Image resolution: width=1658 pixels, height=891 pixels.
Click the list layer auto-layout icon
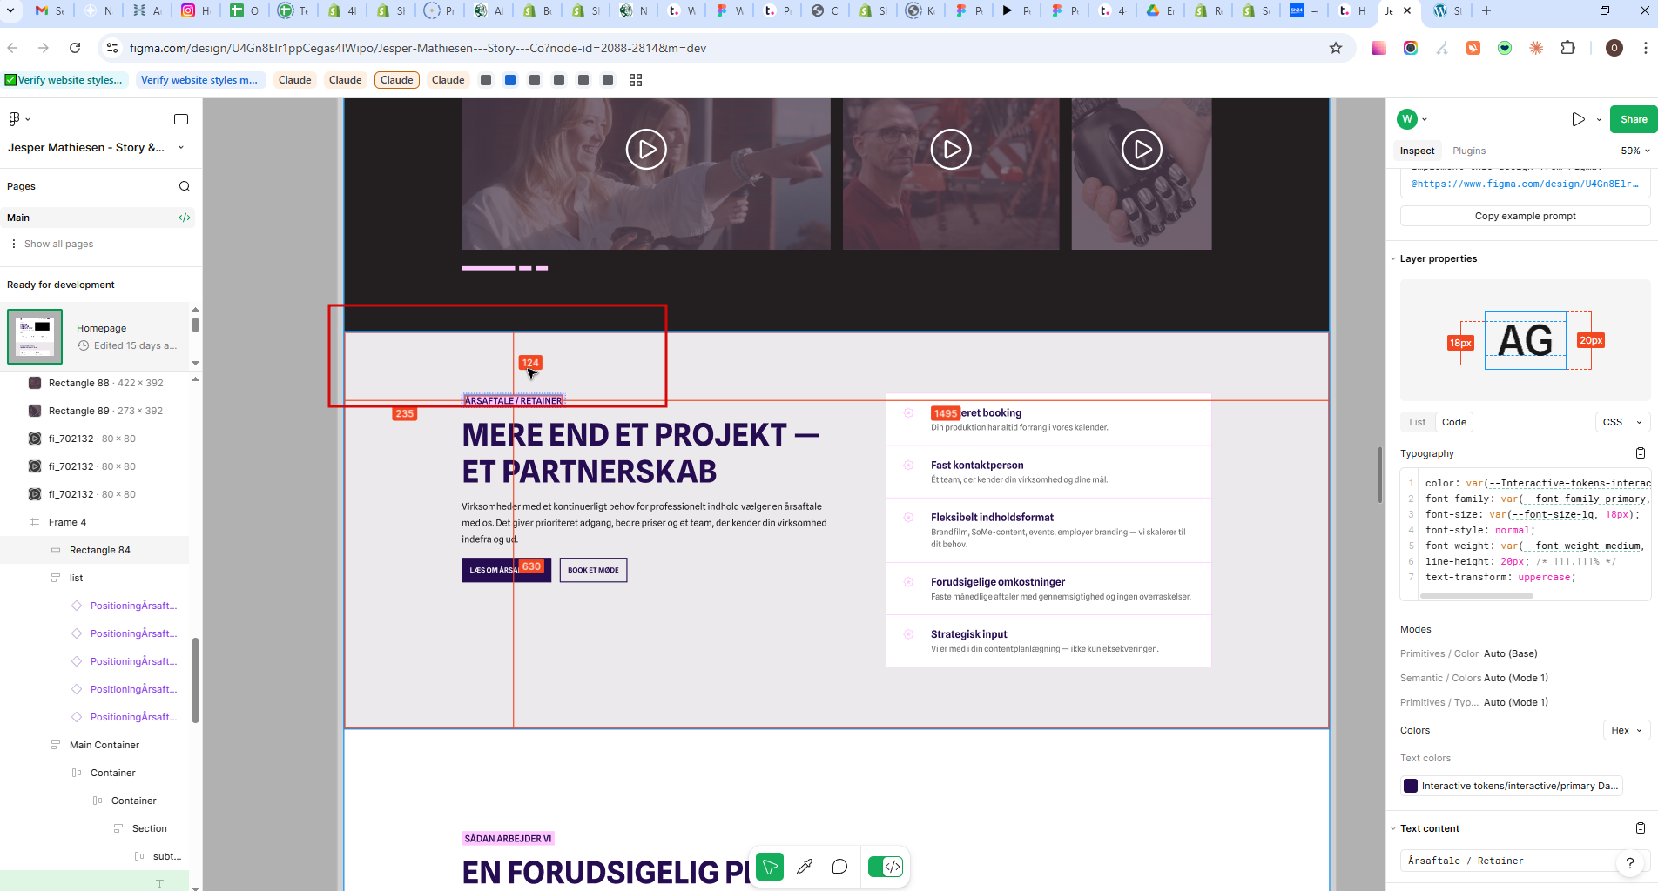(x=56, y=578)
